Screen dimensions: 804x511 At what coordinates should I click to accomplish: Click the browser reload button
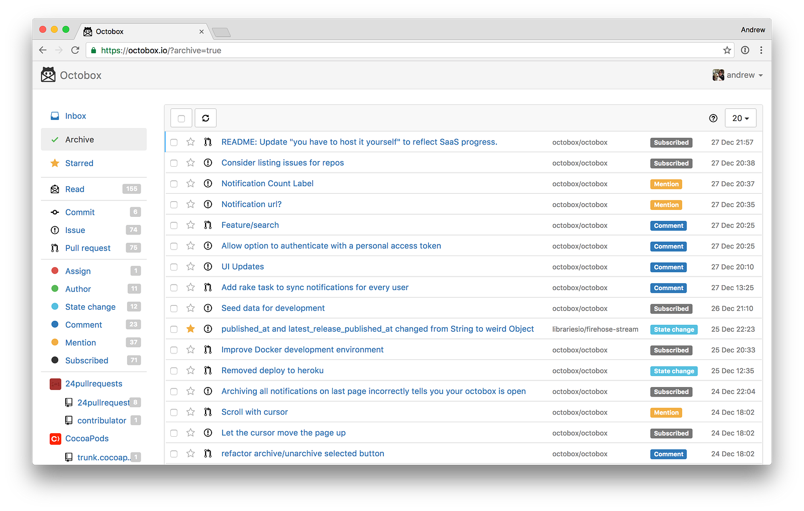(x=75, y=50)
